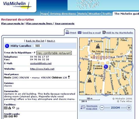139x119 pixels.
Task: Click the classic cuisine text
Action: [x=8, y=86]
